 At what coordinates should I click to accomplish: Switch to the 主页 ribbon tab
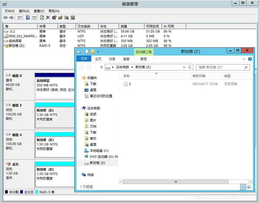point(98,59)
